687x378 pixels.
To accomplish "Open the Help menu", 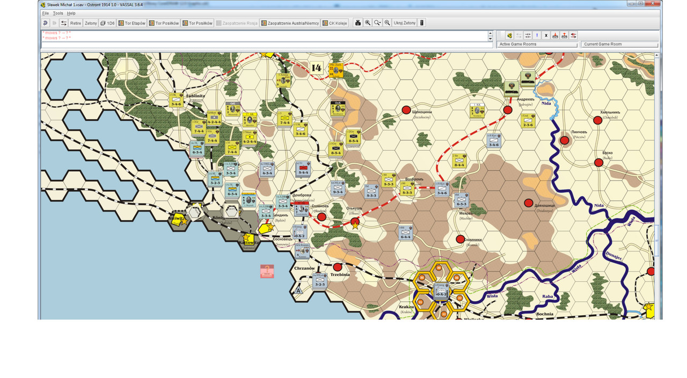I will pos(71,13).
